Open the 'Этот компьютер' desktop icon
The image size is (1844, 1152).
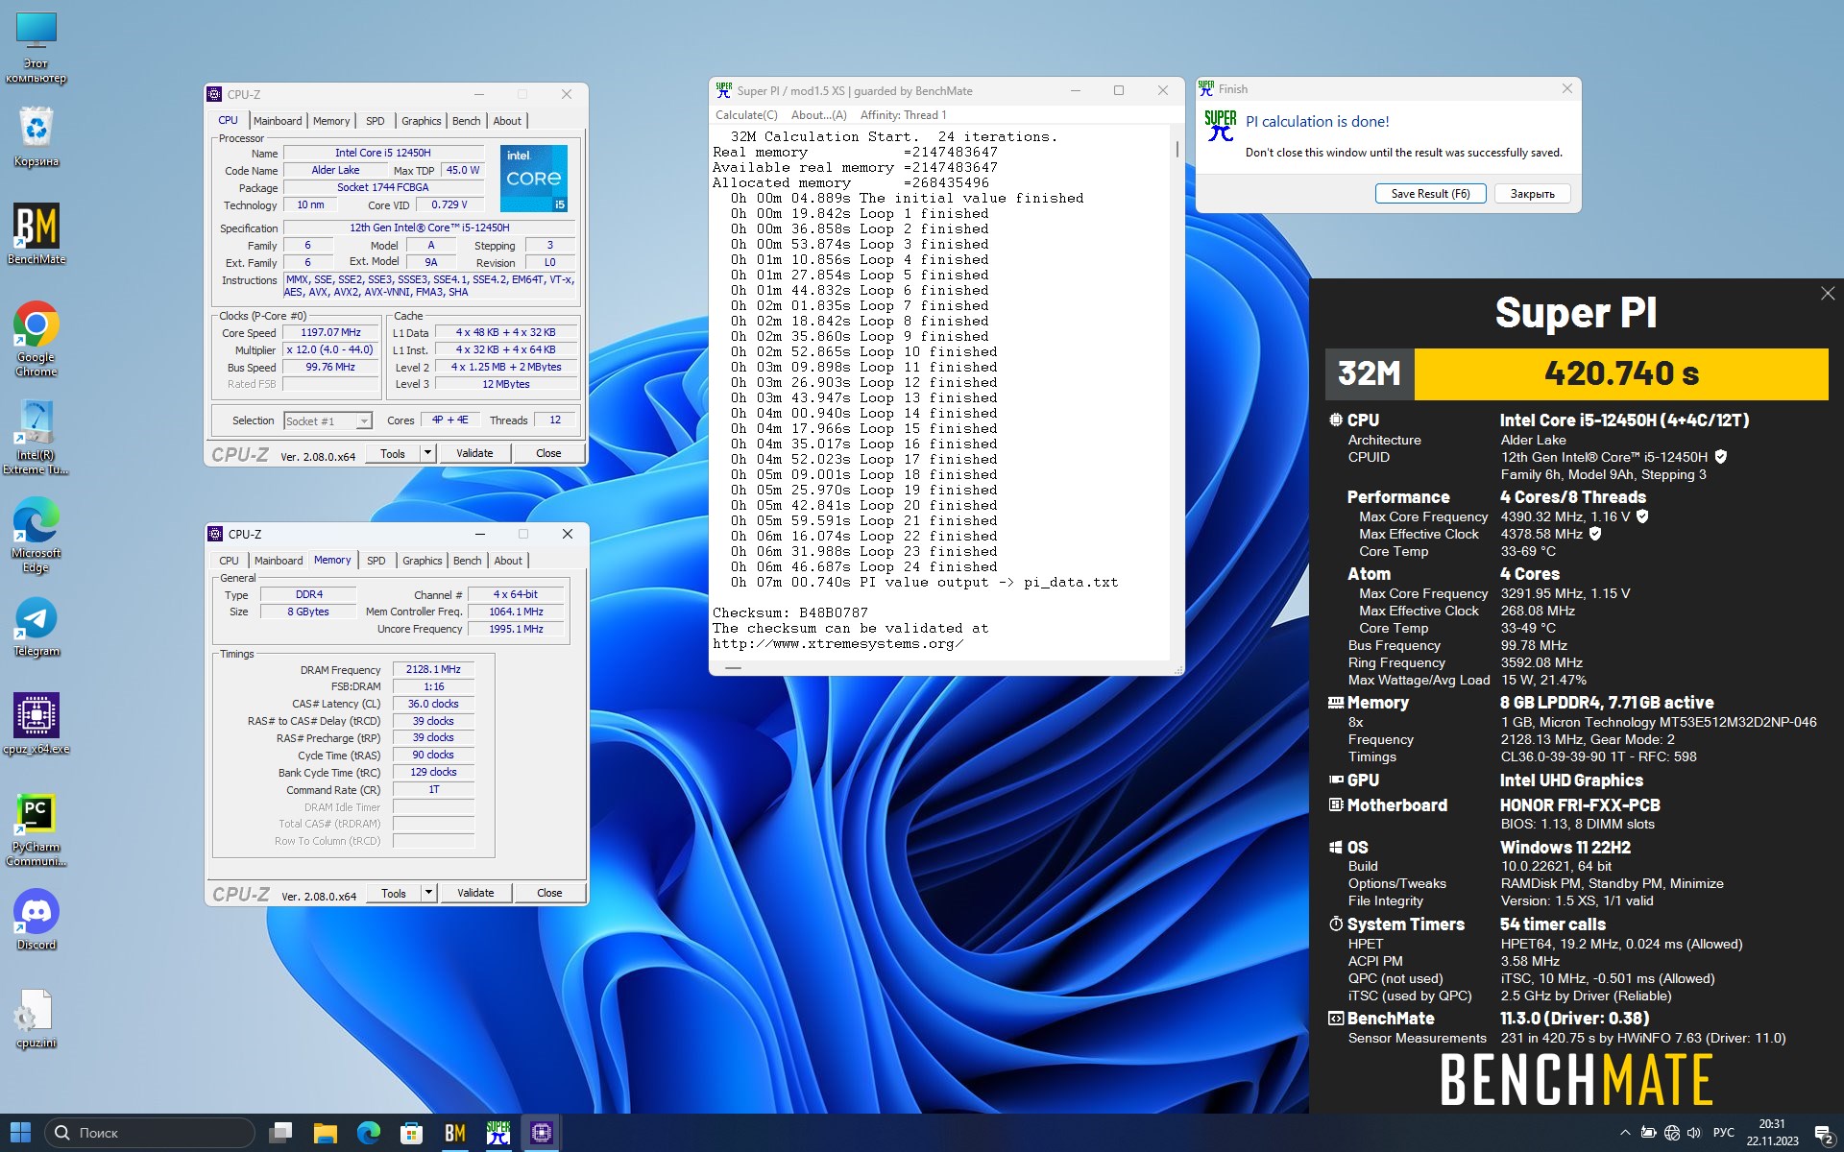[x=36, y=48]
